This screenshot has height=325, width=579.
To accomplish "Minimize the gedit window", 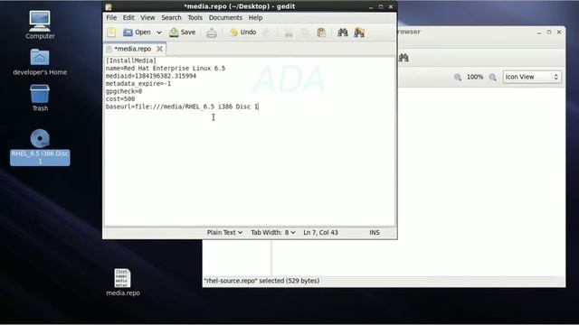I will (371, 6).
